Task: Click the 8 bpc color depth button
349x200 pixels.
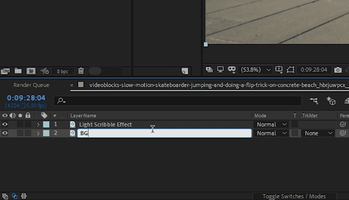Action: coord(62,71)
